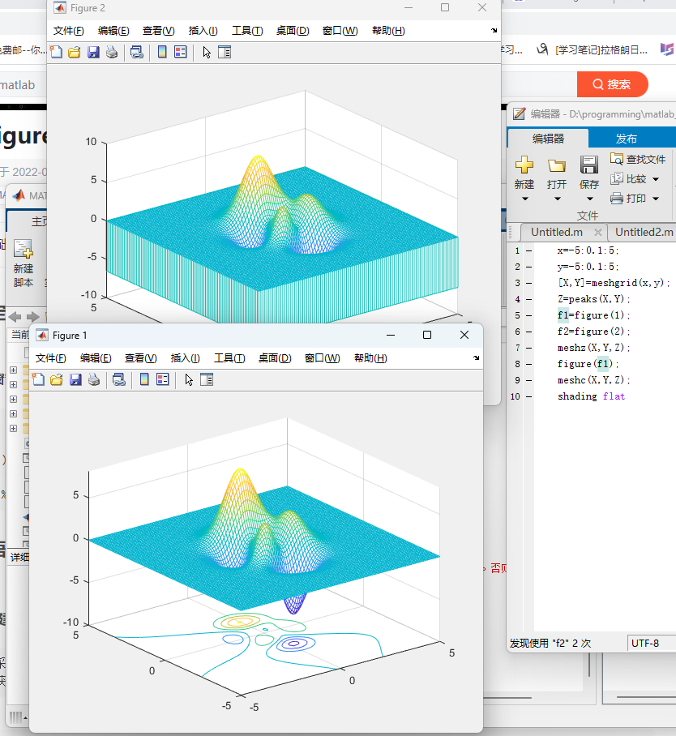Select Untitled.m file tab
676x736 pixels.
coord(557,232)
